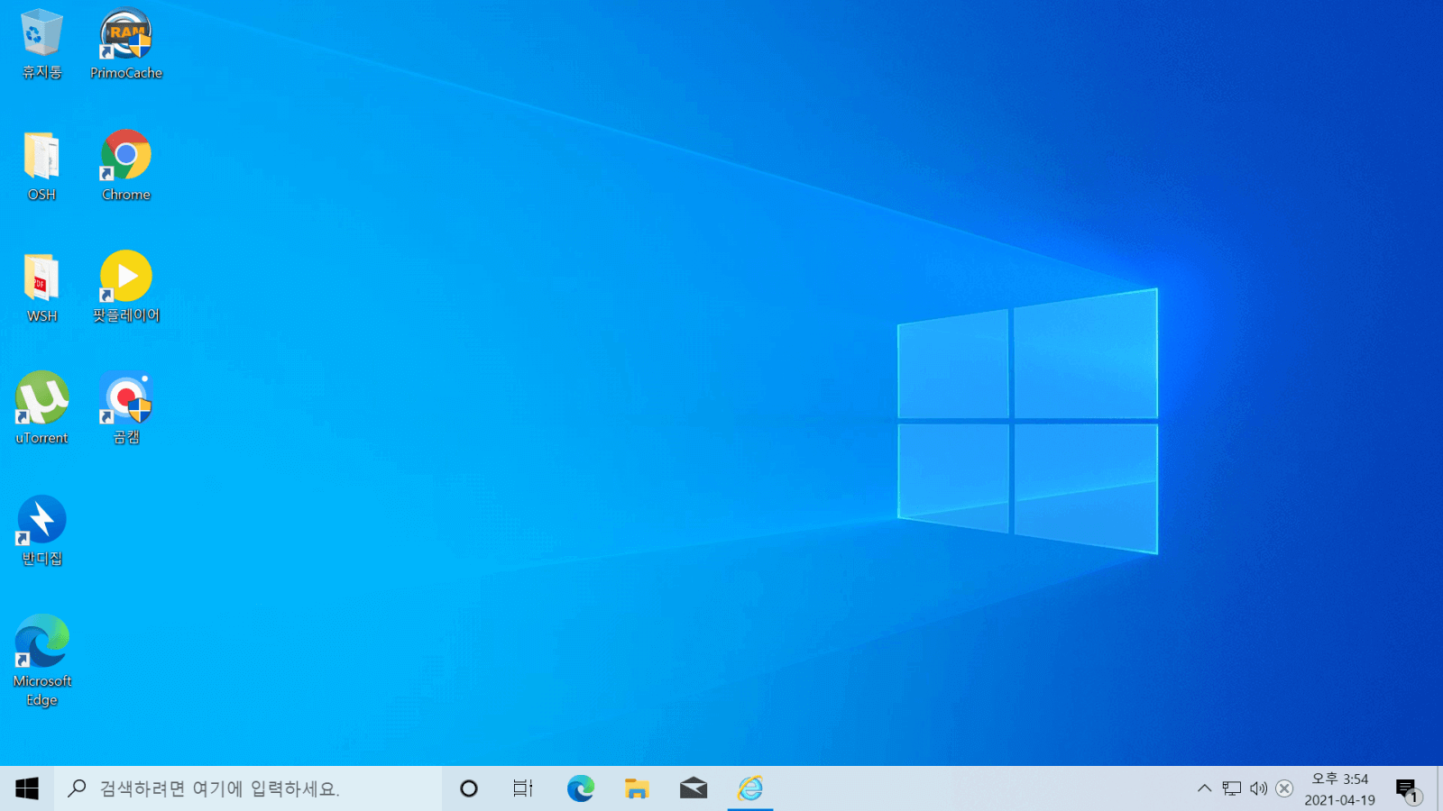This screenshot has height=811, width=1443.
Task: Open Cortana circle button on taskbar
Action: (x=469, y=788)
